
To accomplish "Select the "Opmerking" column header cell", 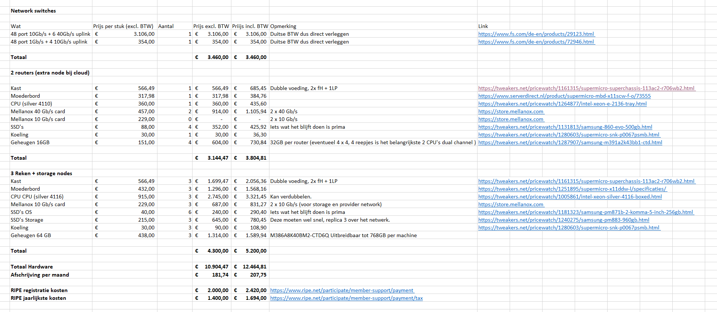I will [x=283, y=26].
